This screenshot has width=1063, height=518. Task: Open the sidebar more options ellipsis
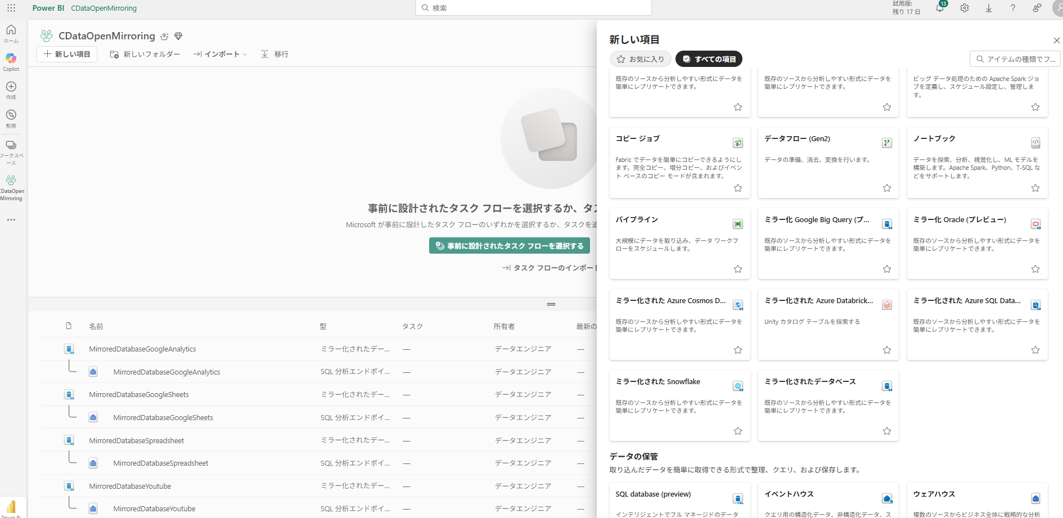click(11, 220)
